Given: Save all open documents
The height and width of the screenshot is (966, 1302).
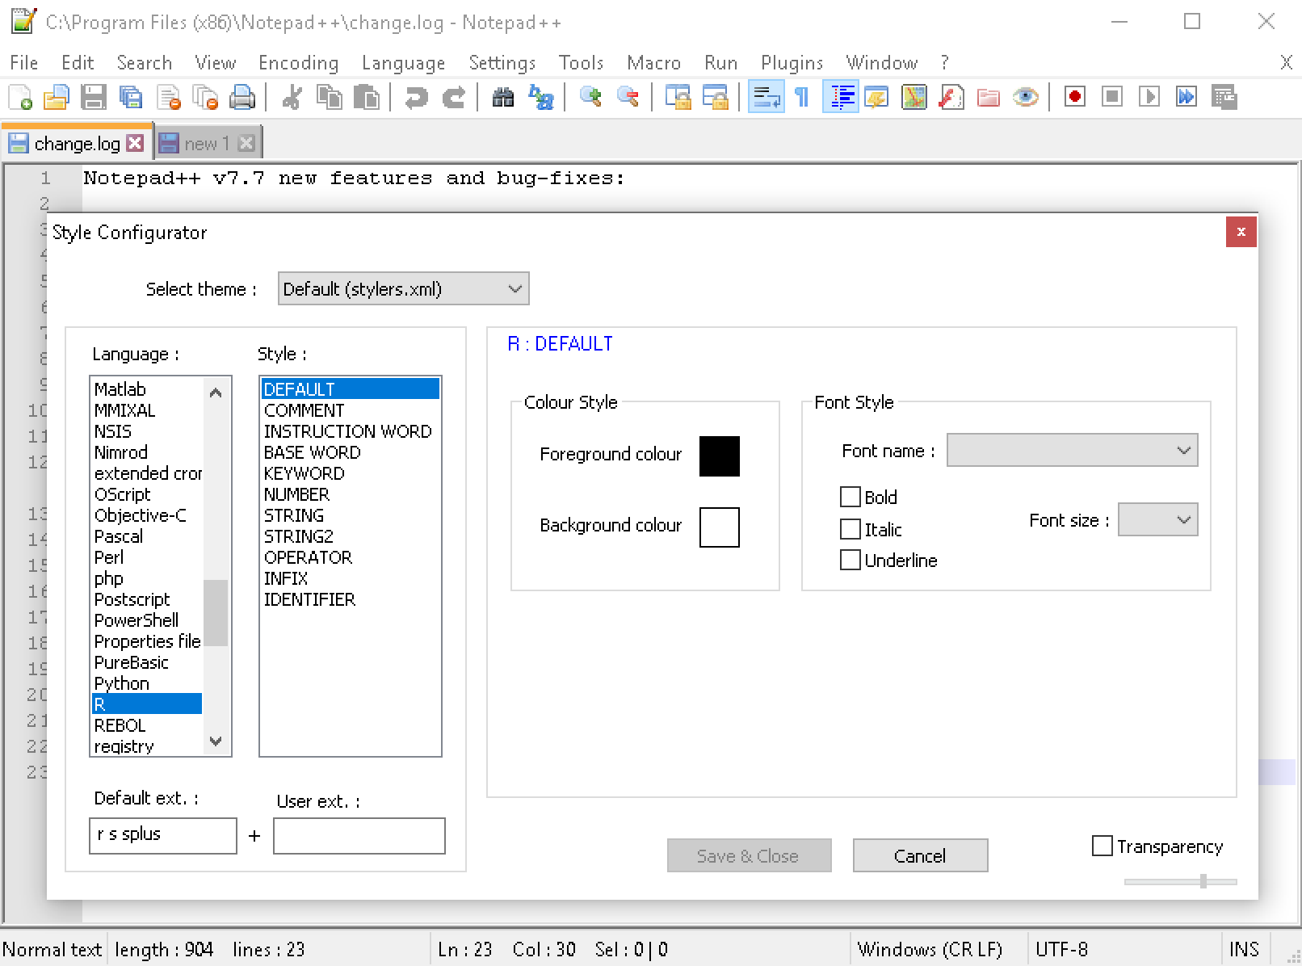Looking at the screenshot, I should [132, 97].
